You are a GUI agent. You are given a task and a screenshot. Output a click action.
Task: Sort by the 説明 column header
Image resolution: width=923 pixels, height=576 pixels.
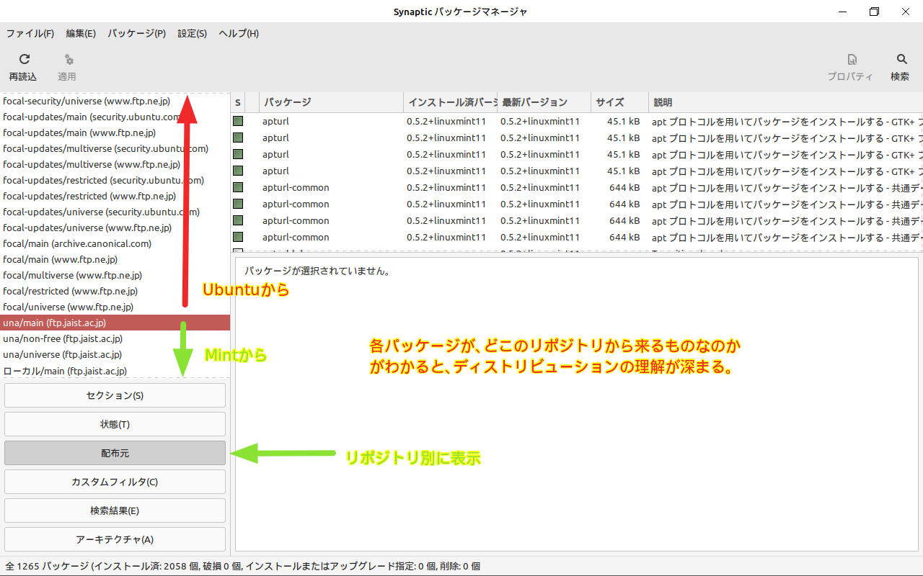coord(785,102)
